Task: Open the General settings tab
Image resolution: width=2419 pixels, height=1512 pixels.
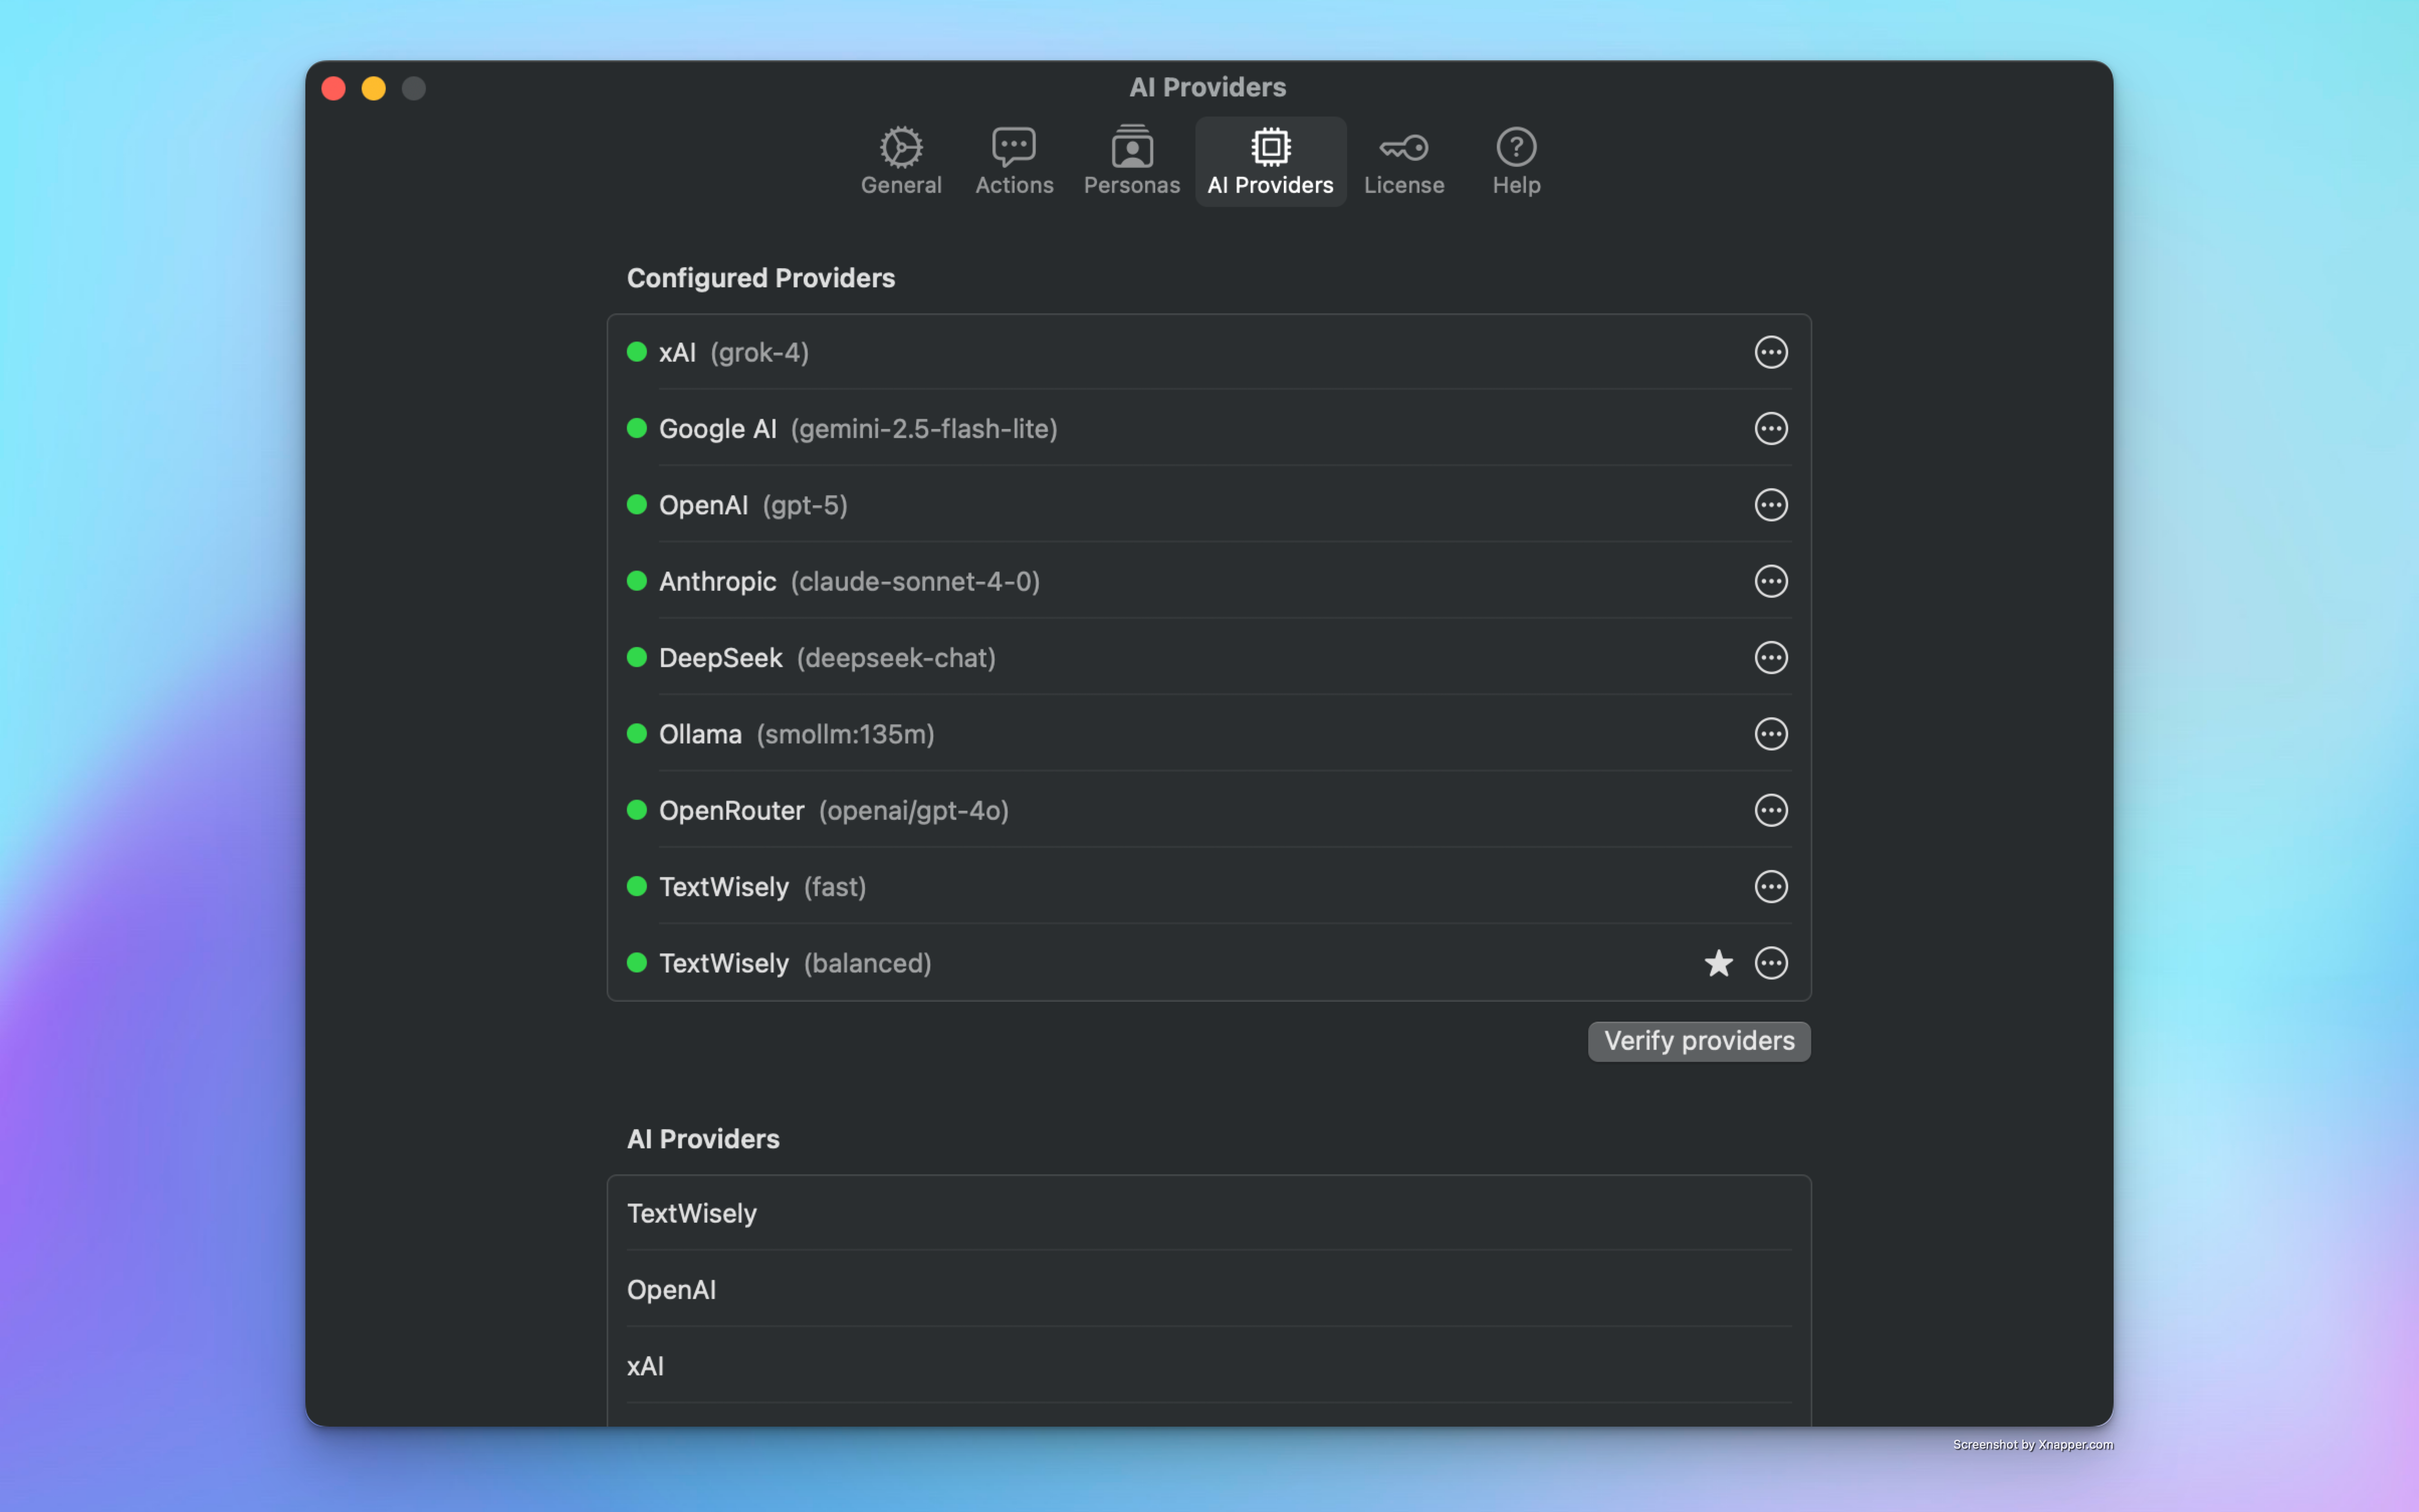Action: (x=901, y=161)
